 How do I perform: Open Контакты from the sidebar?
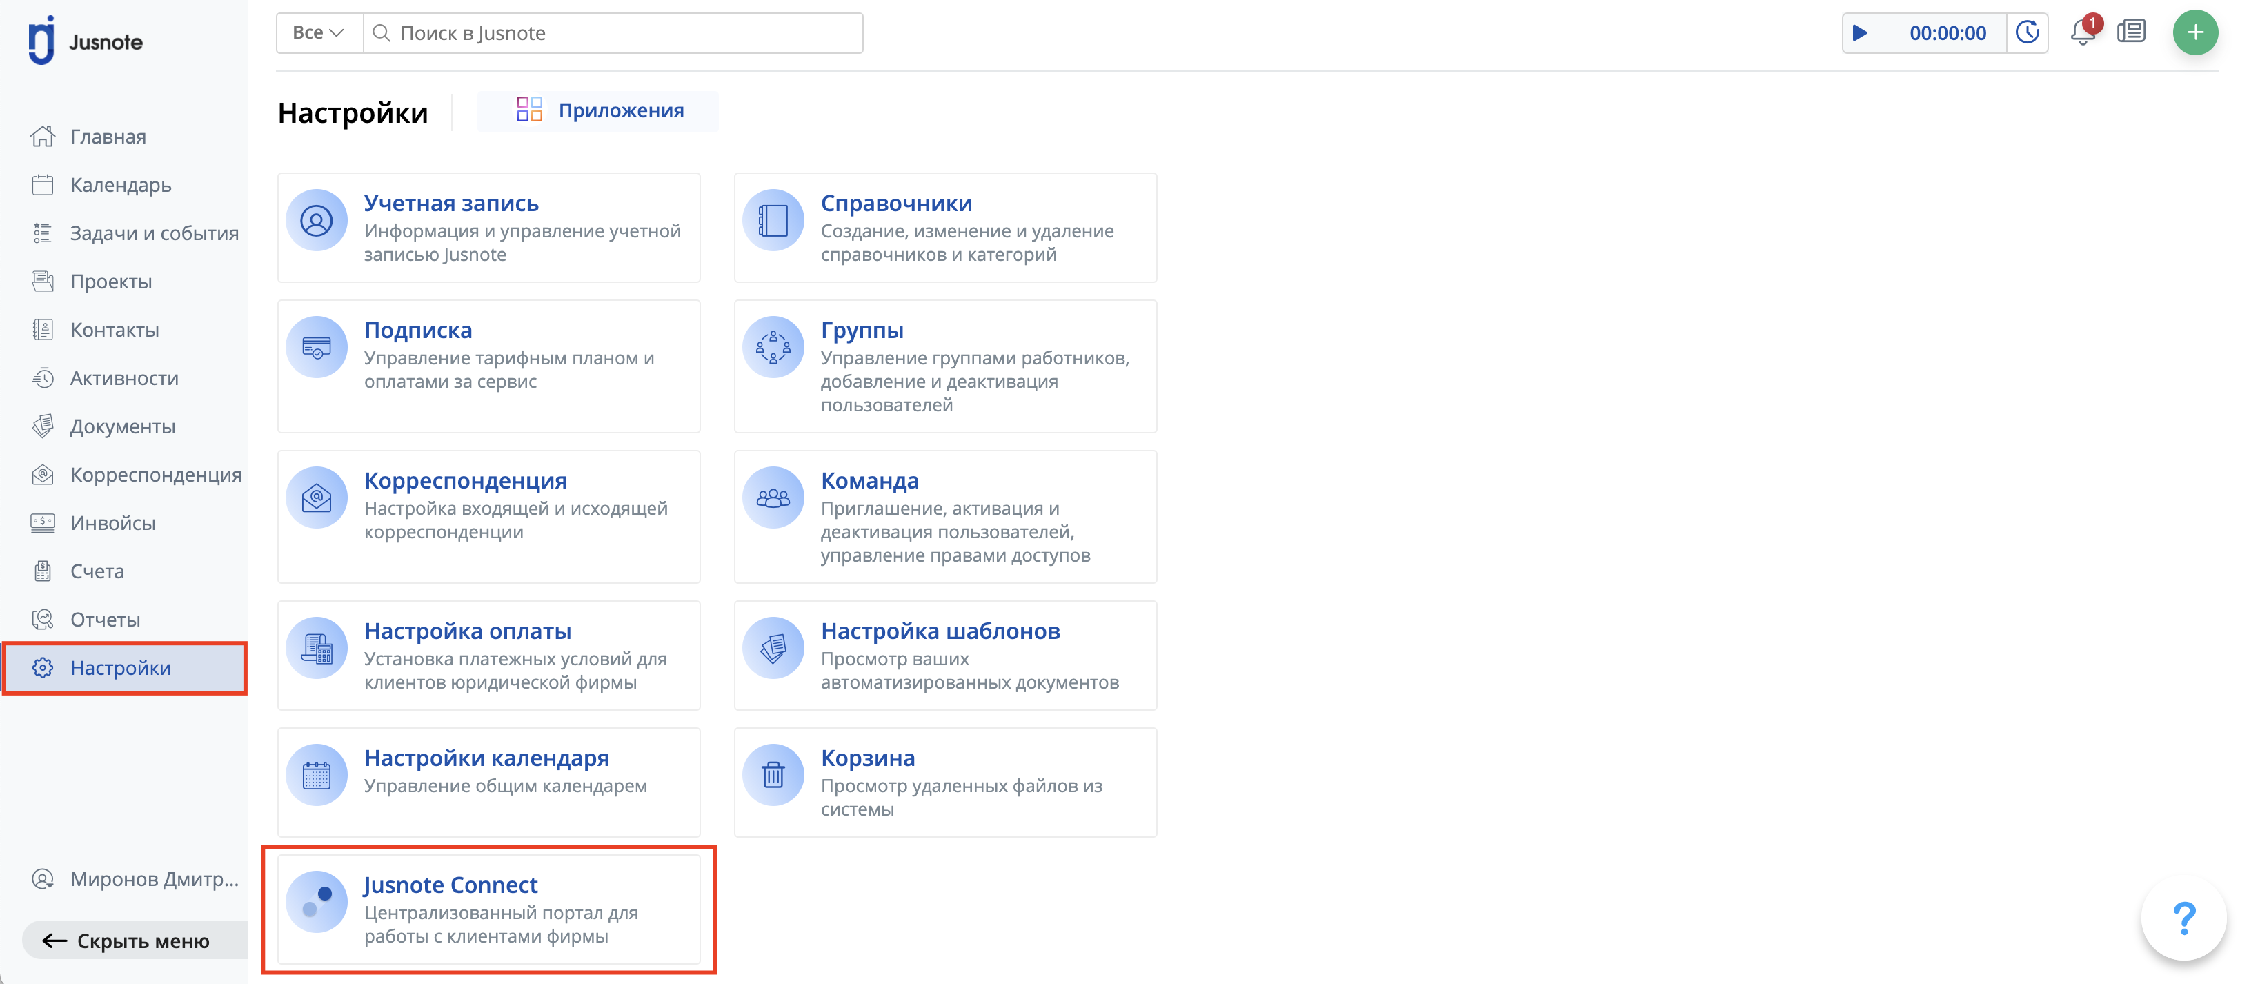point(115,329)
